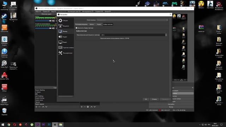Open the EZkeys desktop shortcut
Screen dimensions: 226x127
(4, 88)
